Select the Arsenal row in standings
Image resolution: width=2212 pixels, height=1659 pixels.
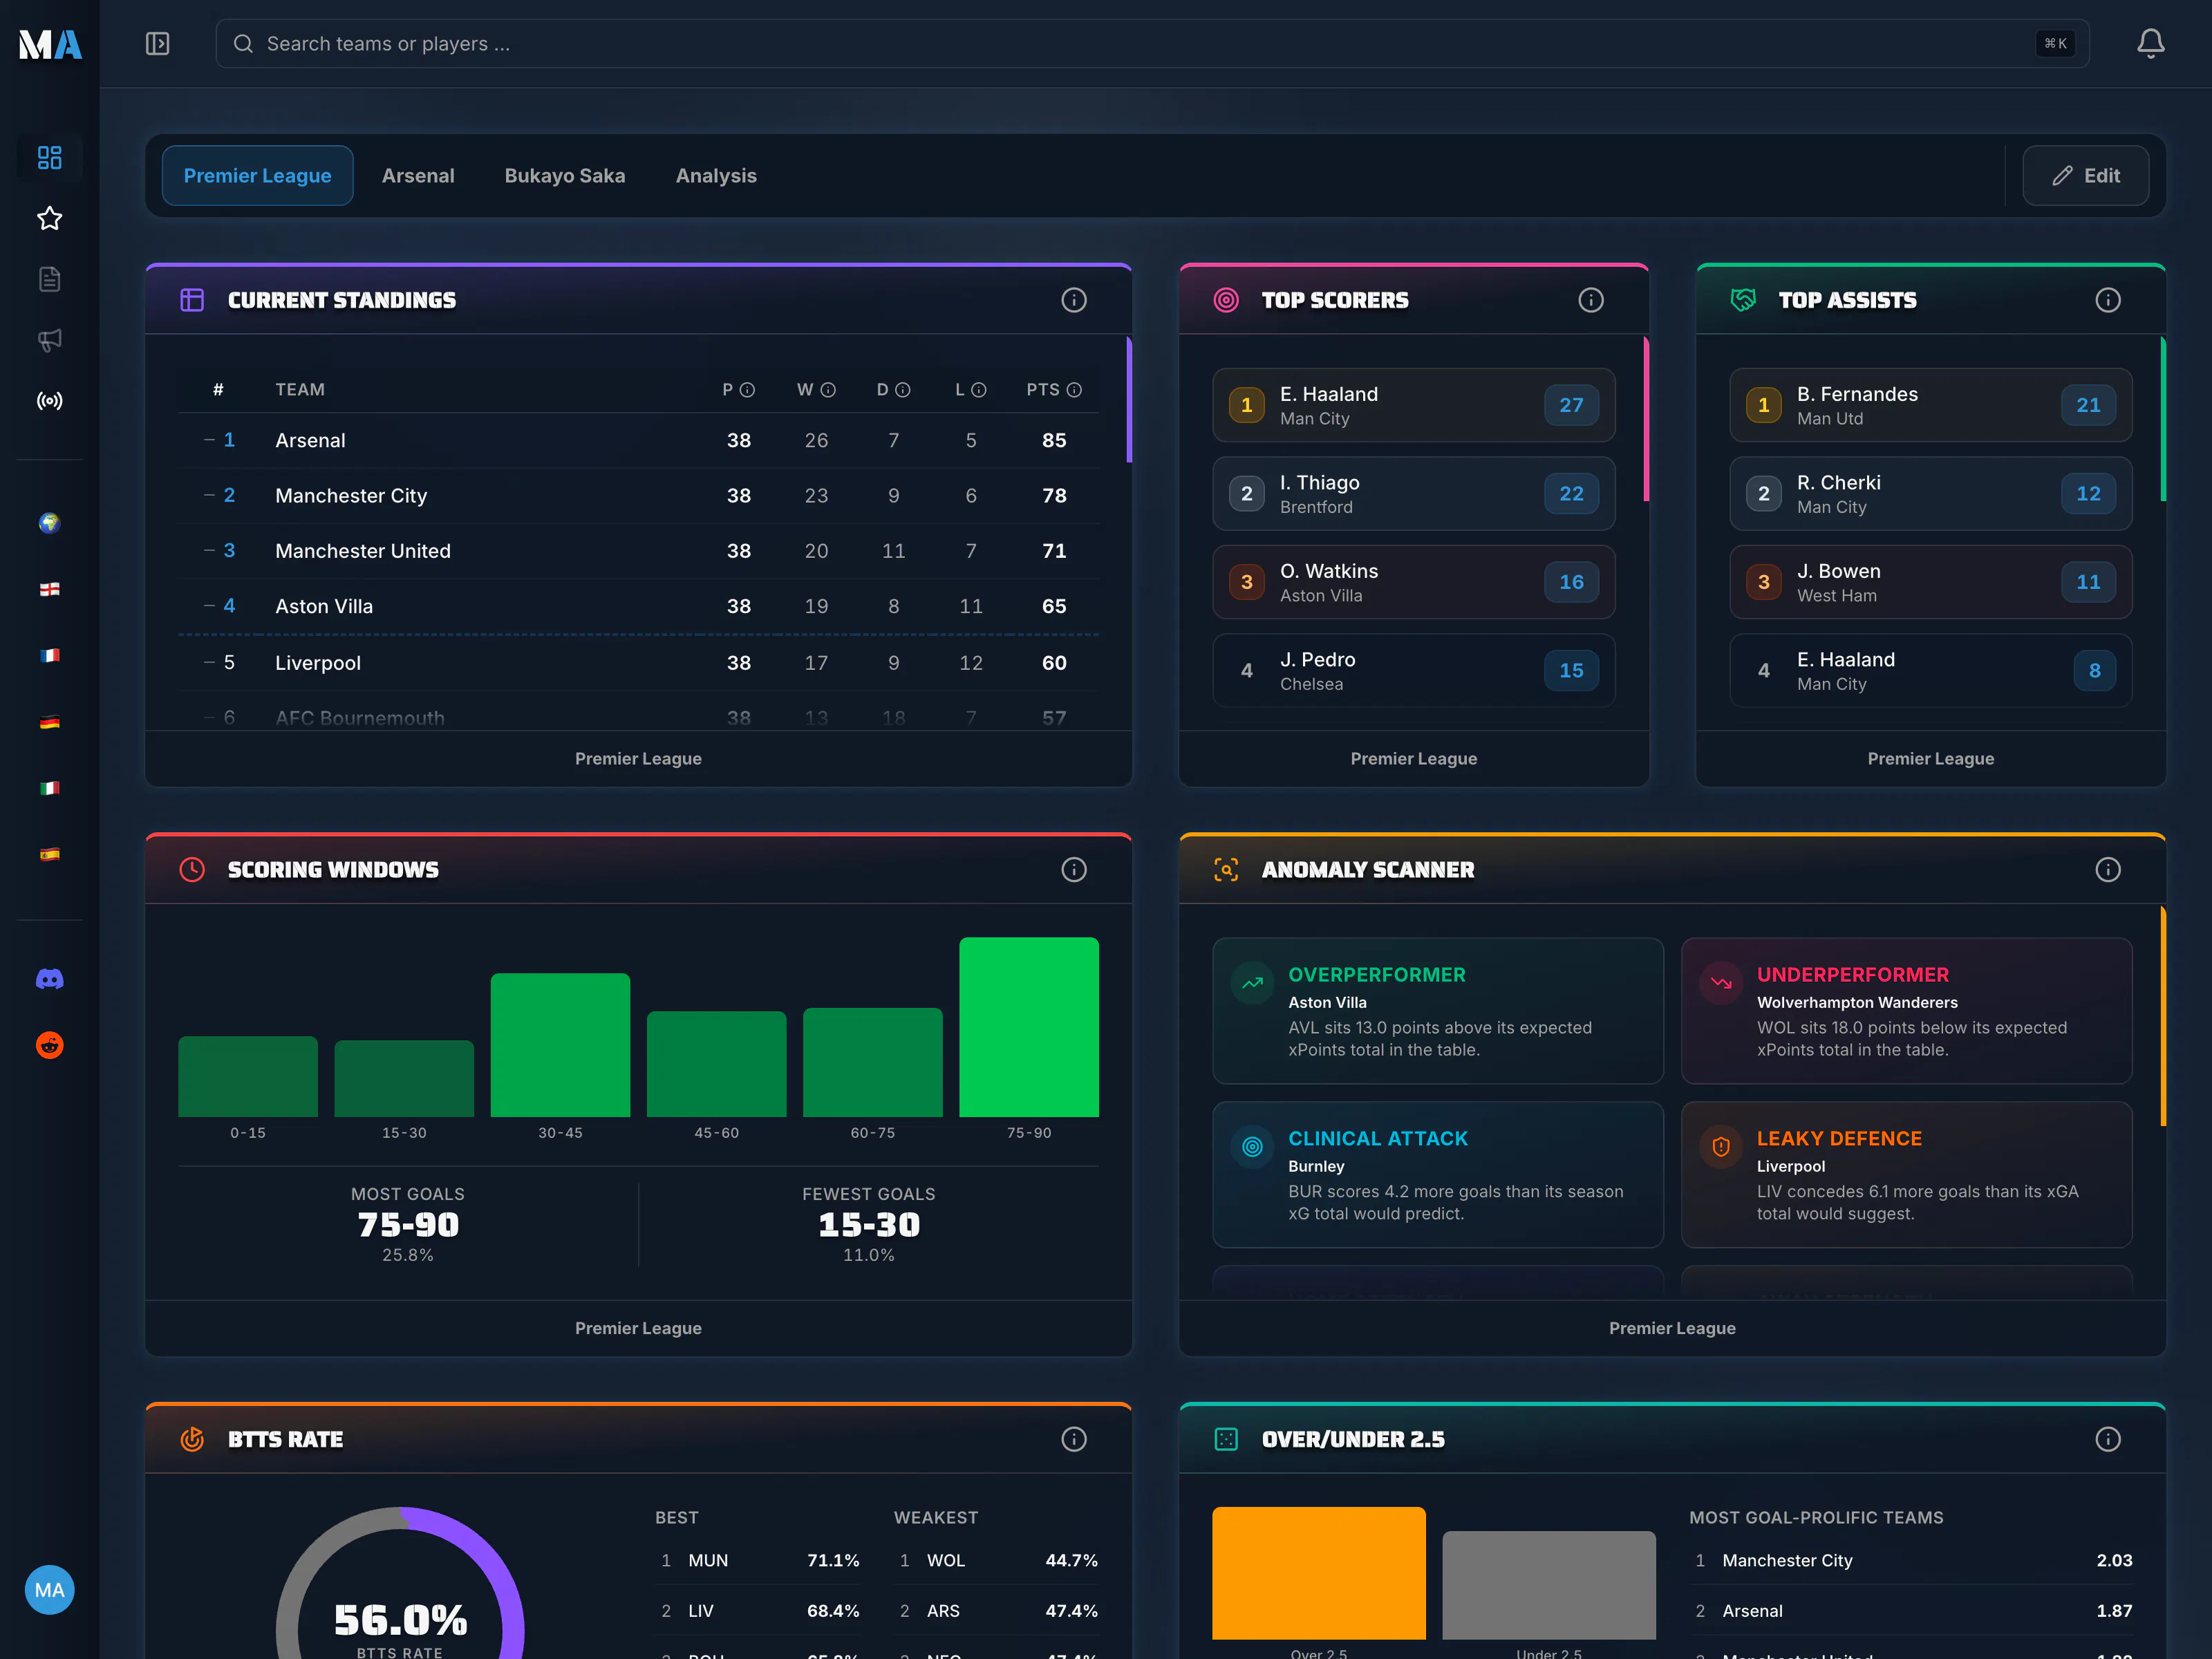coord(638,440)
